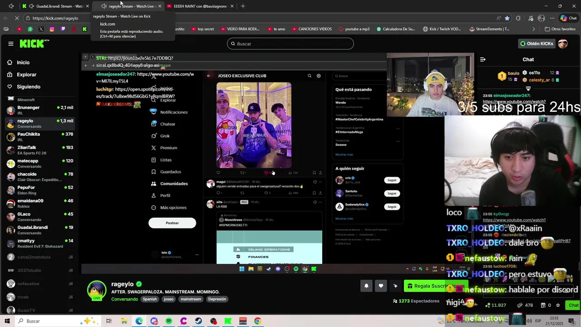Image resolution: width=581 pixels, height=327 pixels.
Task: Click the favorites star in address bar
Action: click(507, 18)
